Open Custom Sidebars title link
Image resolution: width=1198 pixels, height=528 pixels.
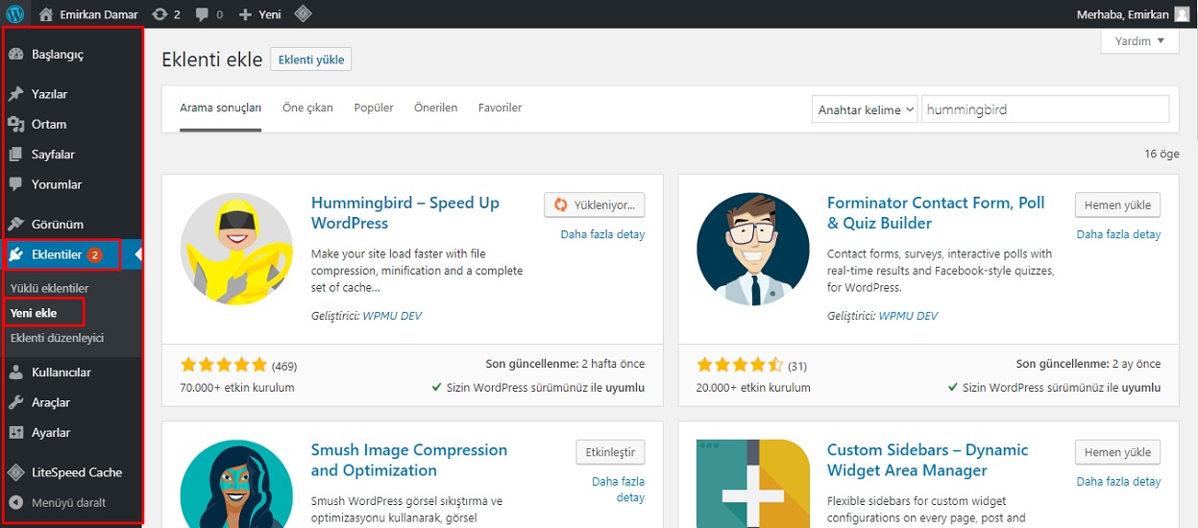[x=927, y=460]
